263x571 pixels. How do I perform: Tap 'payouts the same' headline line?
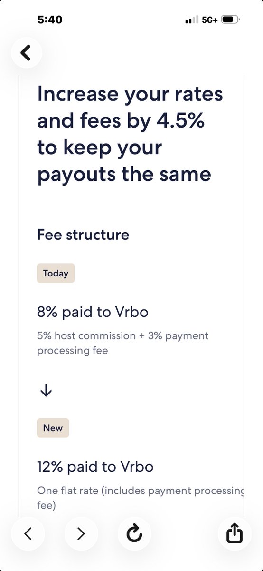(124, 174)
